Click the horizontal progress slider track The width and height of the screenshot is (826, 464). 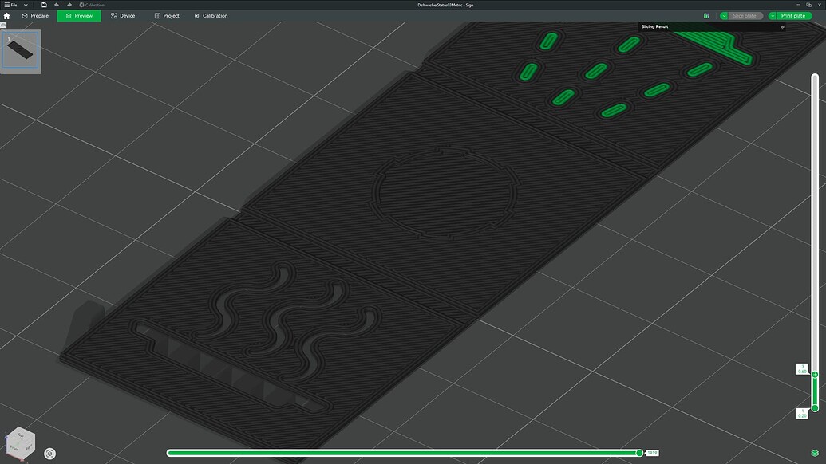(x=405, y=453)
